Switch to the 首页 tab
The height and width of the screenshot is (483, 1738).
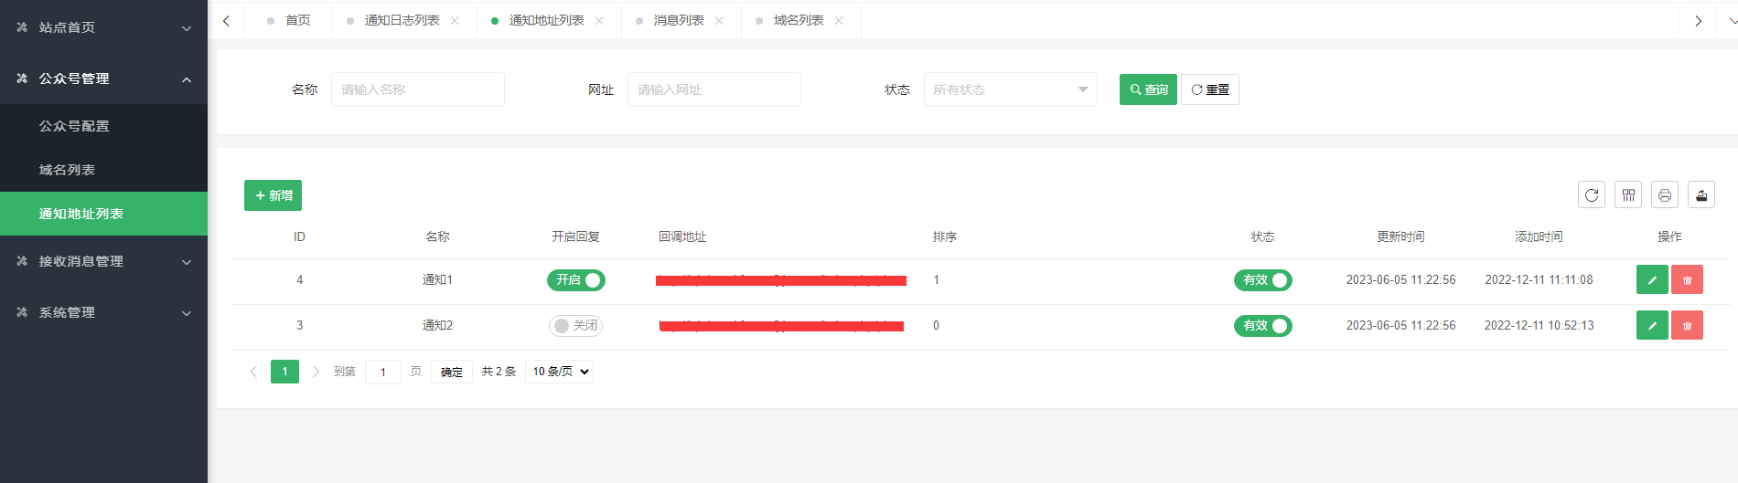coord(289,20)
